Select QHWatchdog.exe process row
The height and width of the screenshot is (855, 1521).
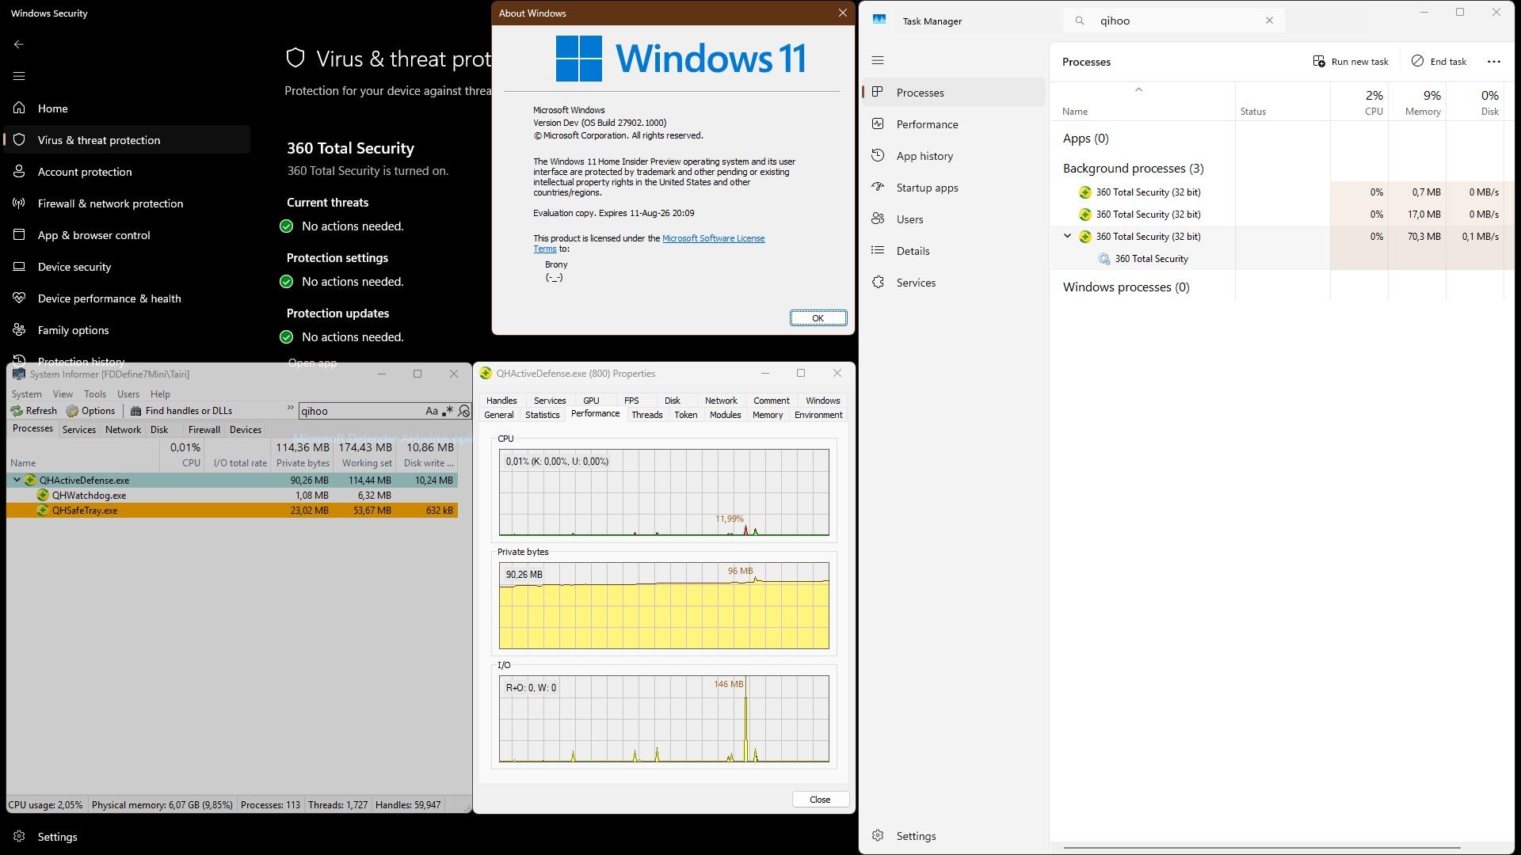(232, 496)
